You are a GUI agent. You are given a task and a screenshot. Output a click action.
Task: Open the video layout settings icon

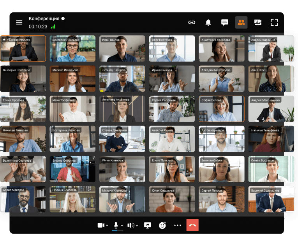tap(257, 23)
